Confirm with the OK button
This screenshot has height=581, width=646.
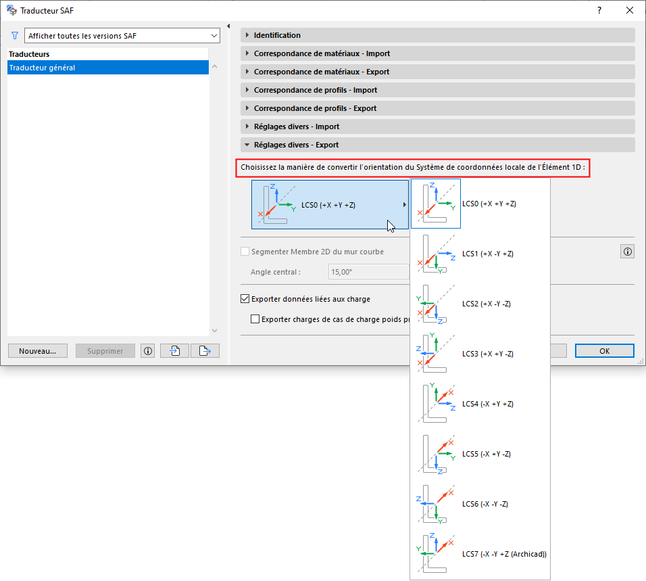(x=604, y=351)
